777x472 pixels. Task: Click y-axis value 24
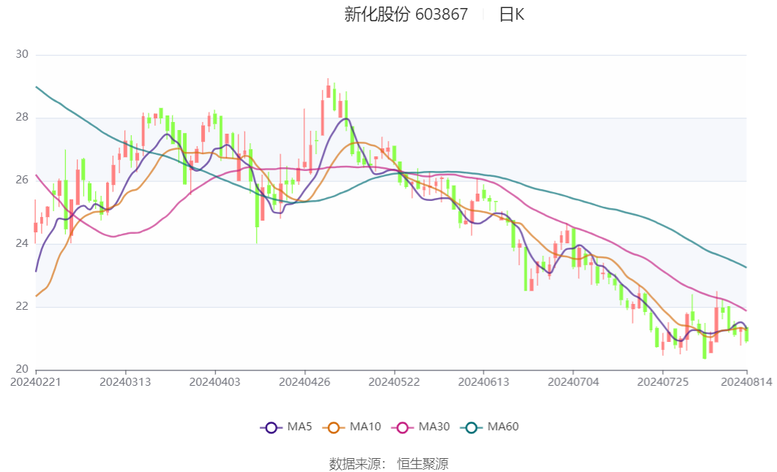22,243
